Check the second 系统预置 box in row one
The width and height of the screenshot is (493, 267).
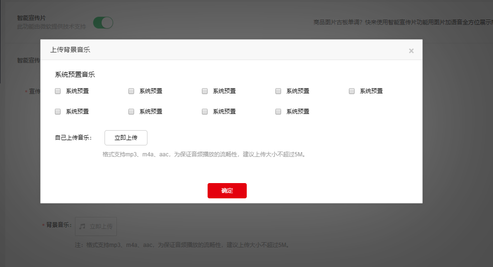tap(131, 91)
